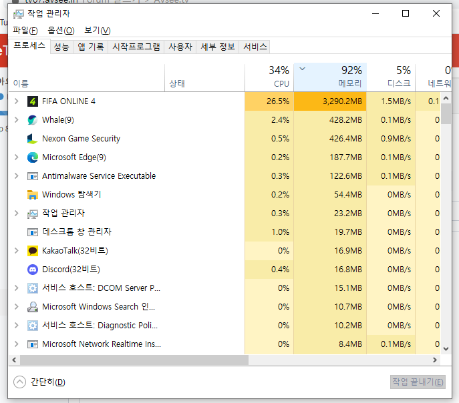Viewport: 459px width, 403px height.
Task: Click FIFA ONLINE 4 memory value 3,290.2MB
Action: tap(342, 101)
